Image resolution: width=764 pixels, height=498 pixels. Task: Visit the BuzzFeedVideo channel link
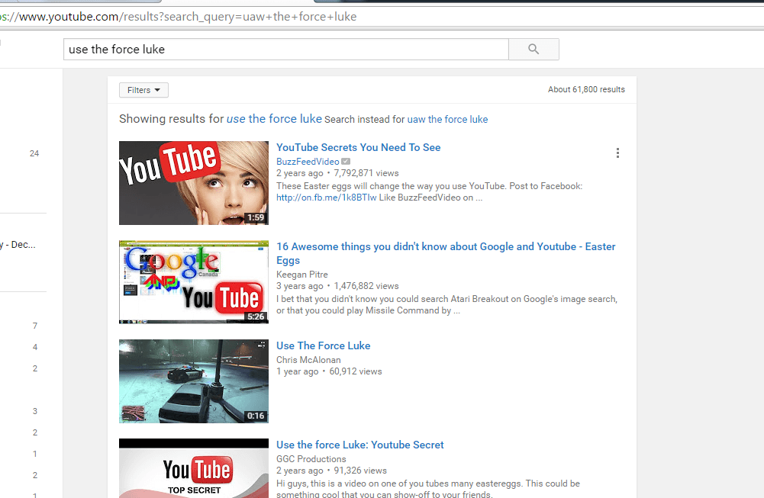click(308, 162)
